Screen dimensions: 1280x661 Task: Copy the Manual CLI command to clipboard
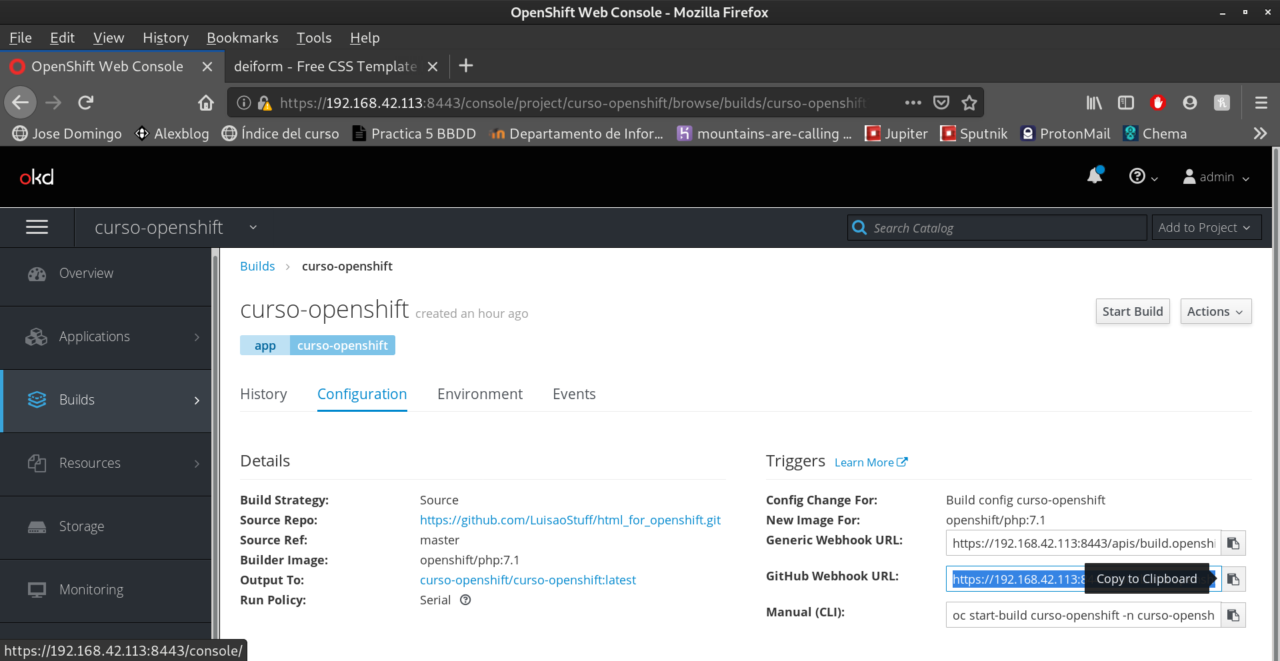point(1233,616)
